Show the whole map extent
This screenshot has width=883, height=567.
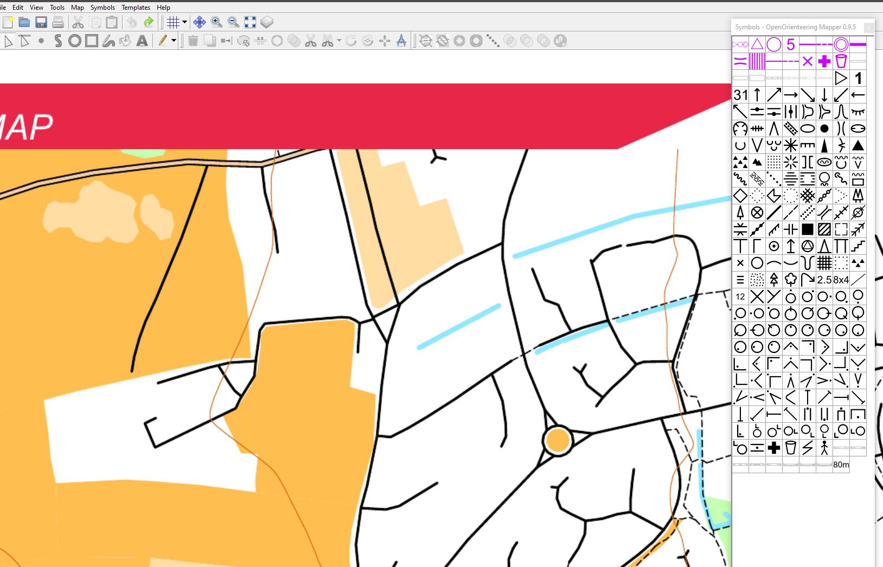coord(251,22)
